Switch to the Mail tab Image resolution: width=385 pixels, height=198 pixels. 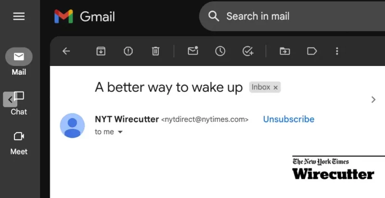tap(19, 57)
